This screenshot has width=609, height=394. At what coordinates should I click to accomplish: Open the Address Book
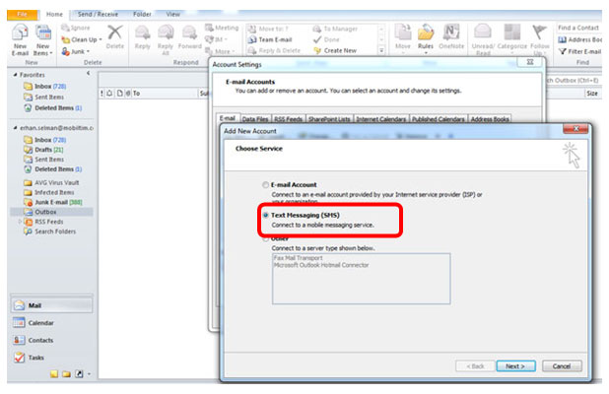coord(579,39)
